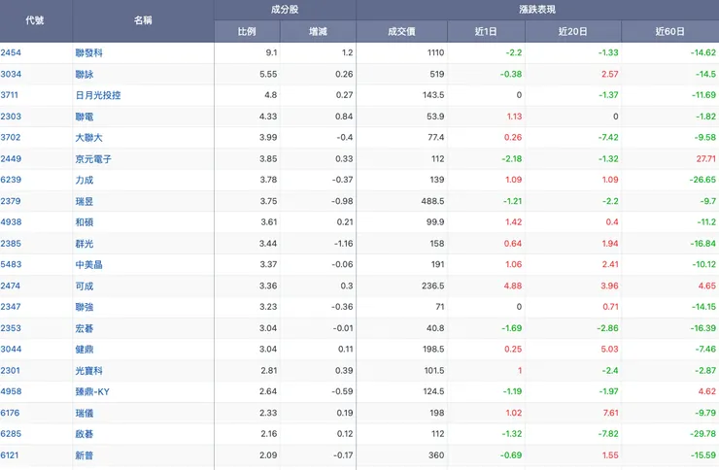Select 大聯大 20-day value -7.42
The image size is (719, 470).
(608, 138)
